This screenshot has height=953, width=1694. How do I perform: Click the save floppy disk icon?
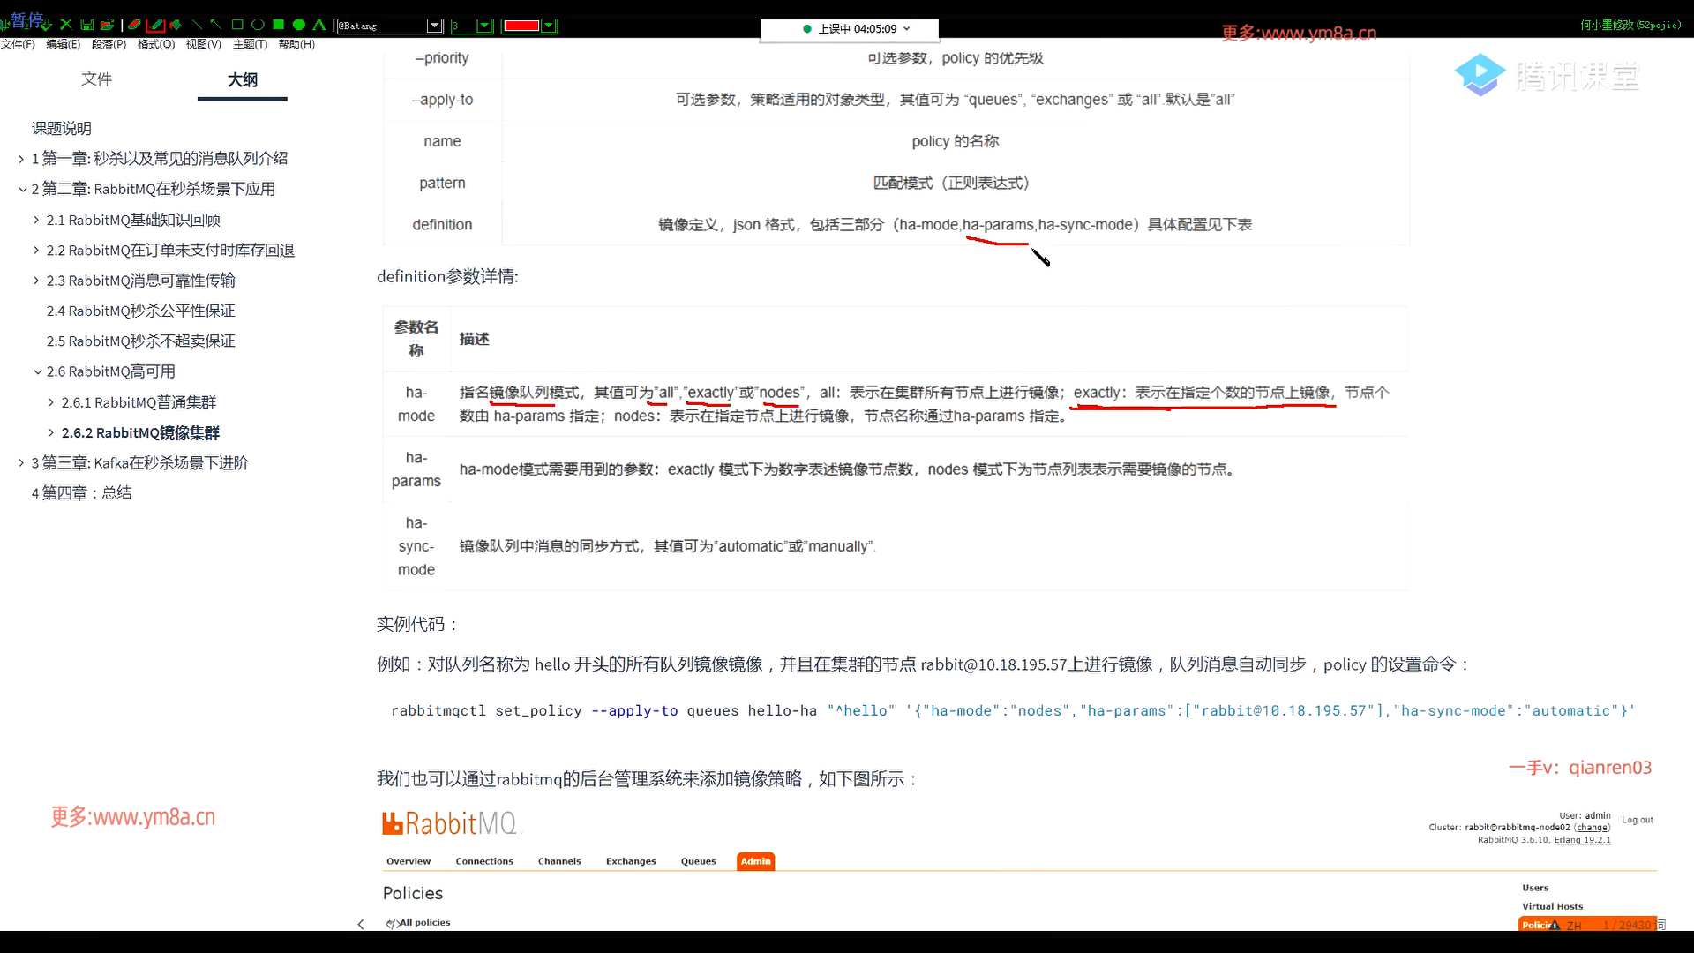coord(86,25)
